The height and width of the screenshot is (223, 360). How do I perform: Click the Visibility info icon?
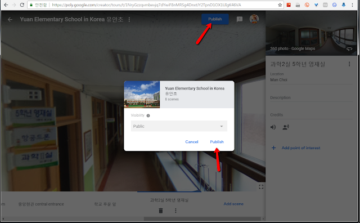coord(148,115)
